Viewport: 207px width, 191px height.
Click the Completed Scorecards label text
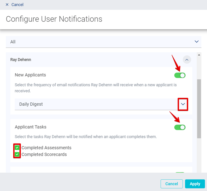(x=44, y=154)
